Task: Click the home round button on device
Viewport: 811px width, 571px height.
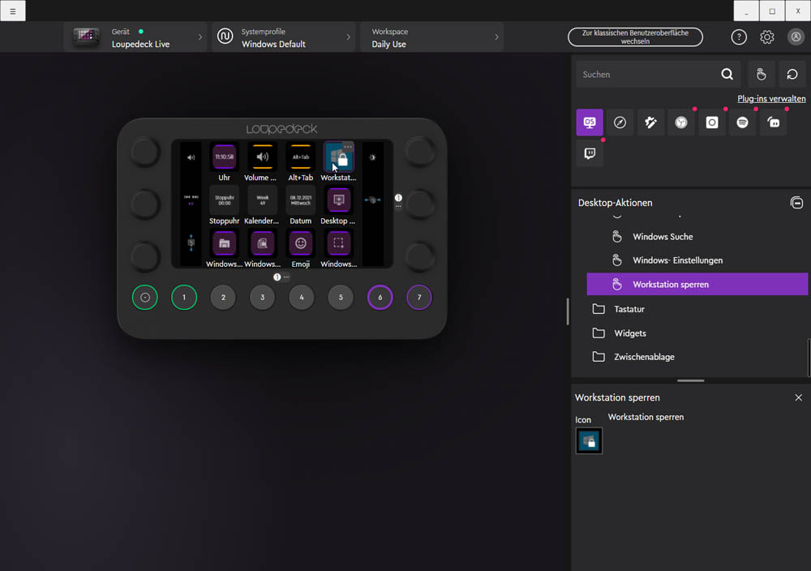Action: [145, 298]
